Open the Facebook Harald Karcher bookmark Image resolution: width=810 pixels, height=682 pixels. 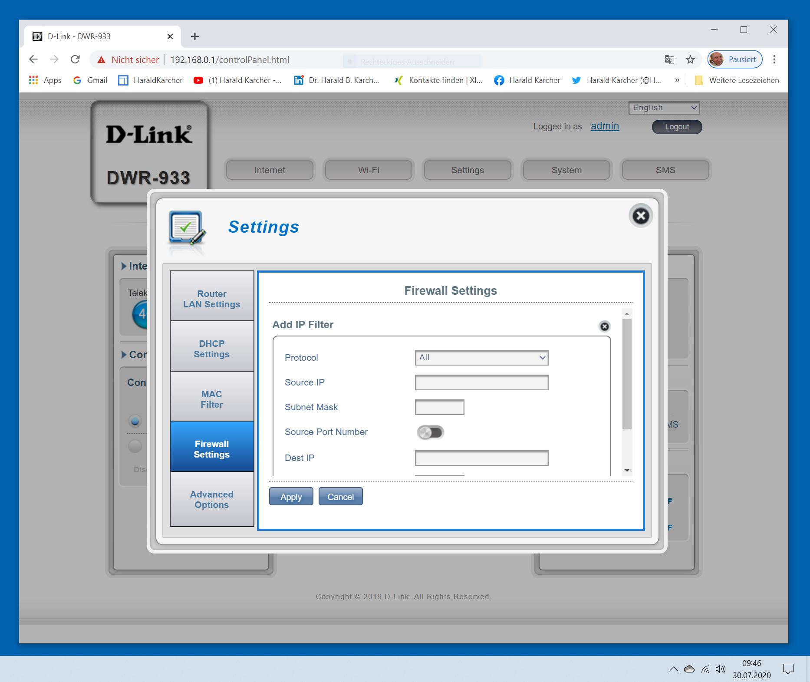pyautogui.click(x=527, y=80)
